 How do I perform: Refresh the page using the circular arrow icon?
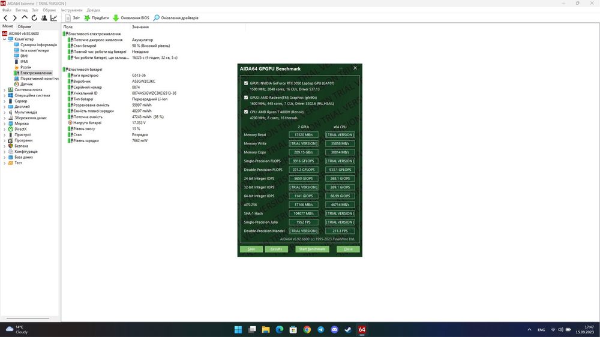34,18
